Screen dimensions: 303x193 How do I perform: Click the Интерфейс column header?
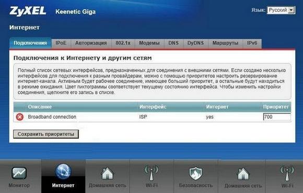pos(153,107)
